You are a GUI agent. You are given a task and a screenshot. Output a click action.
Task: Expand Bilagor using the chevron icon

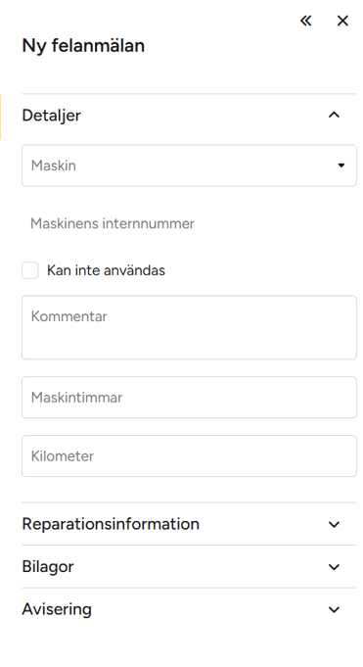point(334,567)
